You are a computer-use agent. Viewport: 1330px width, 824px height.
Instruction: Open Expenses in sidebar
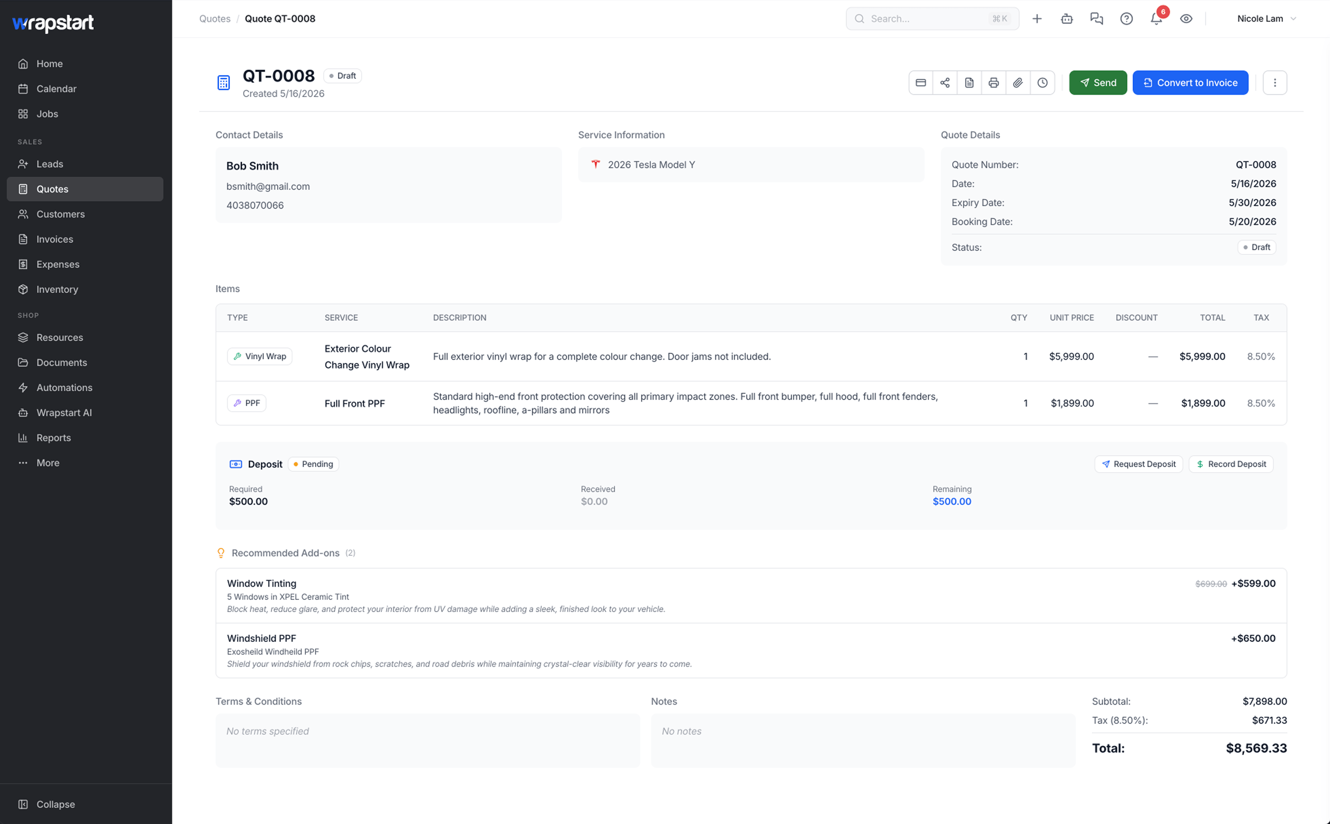click(x=85, y=264)
